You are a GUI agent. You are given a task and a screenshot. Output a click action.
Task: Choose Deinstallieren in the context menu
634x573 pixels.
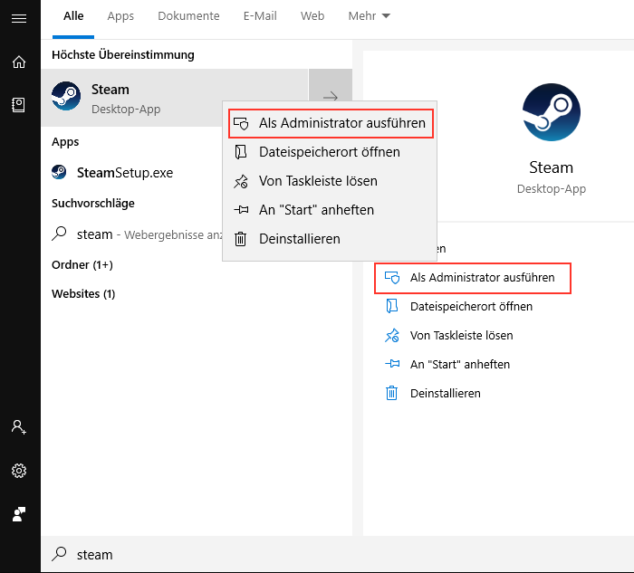coord(329,239)
